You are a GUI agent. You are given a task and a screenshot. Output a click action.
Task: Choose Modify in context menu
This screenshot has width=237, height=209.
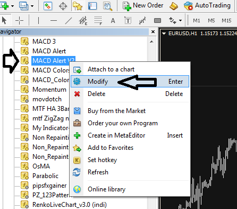pyautogui.click(x=130, y=82)
